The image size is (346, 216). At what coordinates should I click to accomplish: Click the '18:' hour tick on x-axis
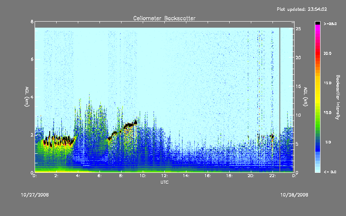(229, 176)
